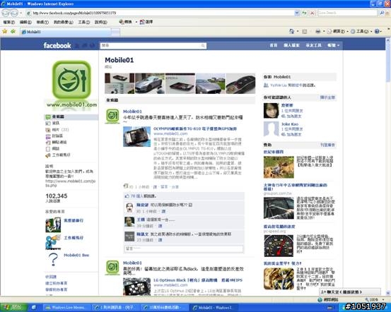This screenshot has width=391, height=312.
Task: Click the facebook logo in blue bar
Action: [57, 45]
